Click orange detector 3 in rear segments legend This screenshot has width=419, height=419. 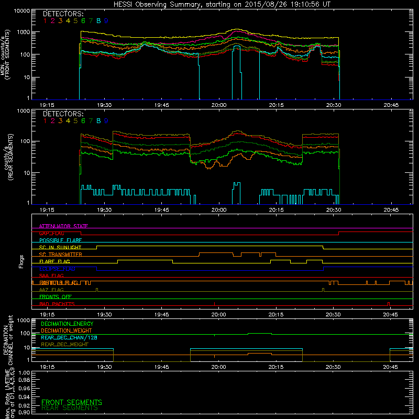coord(60,121)
